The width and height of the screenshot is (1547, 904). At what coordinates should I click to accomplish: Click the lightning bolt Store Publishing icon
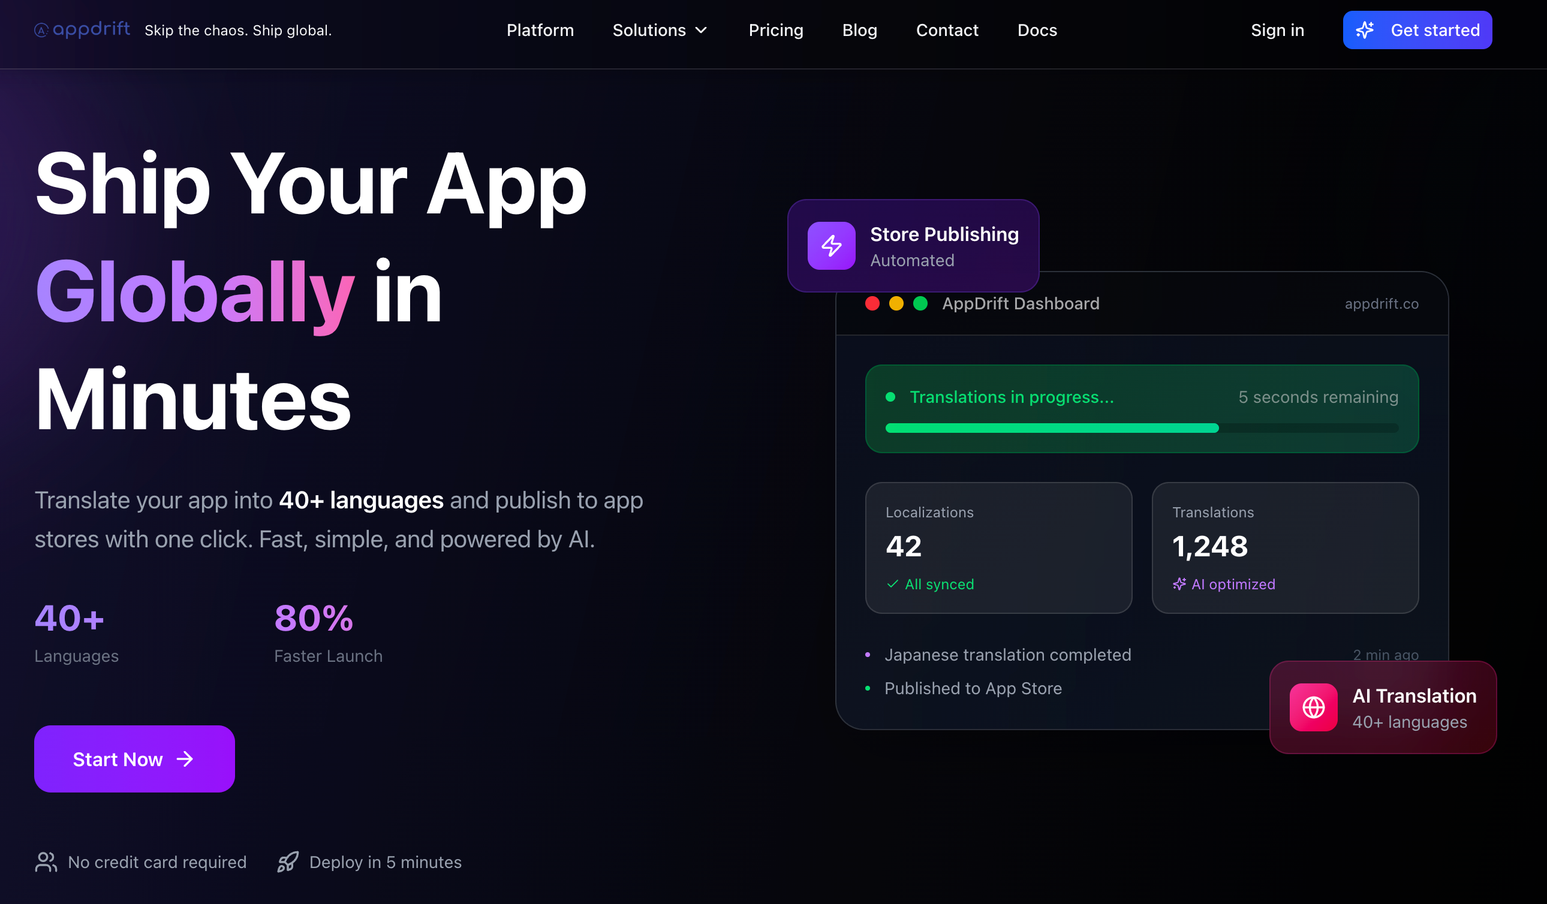pos(831,246)
